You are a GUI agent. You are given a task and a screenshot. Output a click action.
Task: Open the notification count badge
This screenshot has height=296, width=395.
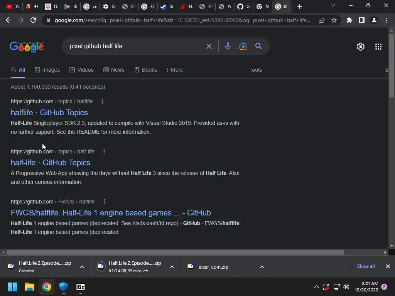pos(384,287)
